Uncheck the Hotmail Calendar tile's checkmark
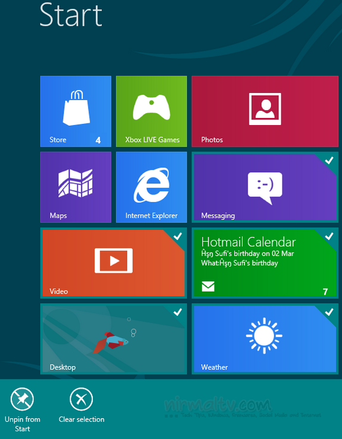The width and height of the screenshot is (342, 439). pos(329,236)
